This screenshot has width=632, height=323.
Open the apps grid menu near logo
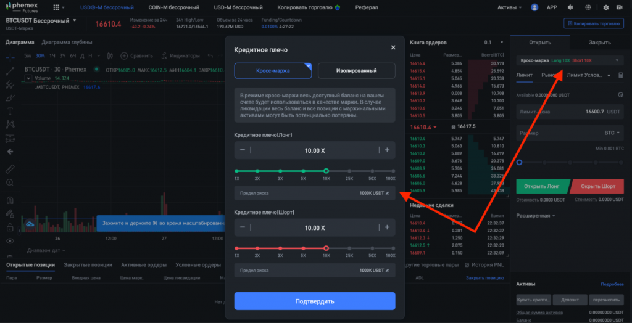(x=57, y=8)
